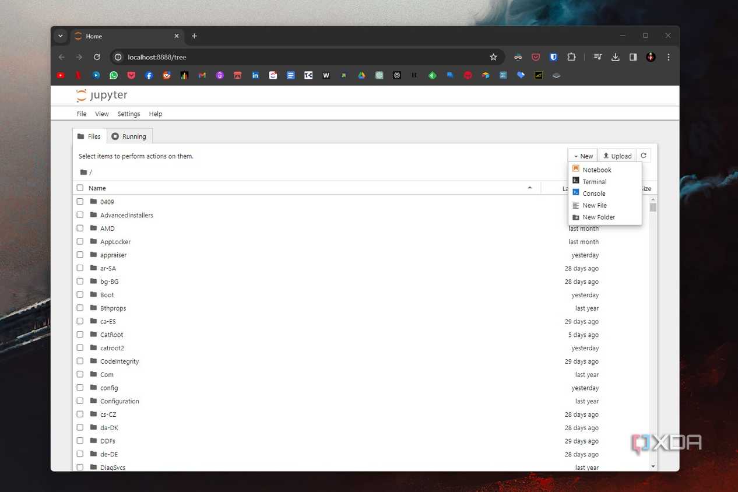Open the Facebook bookmark icon
This screenshot has height=492, width=738.
tap(149, 75)
